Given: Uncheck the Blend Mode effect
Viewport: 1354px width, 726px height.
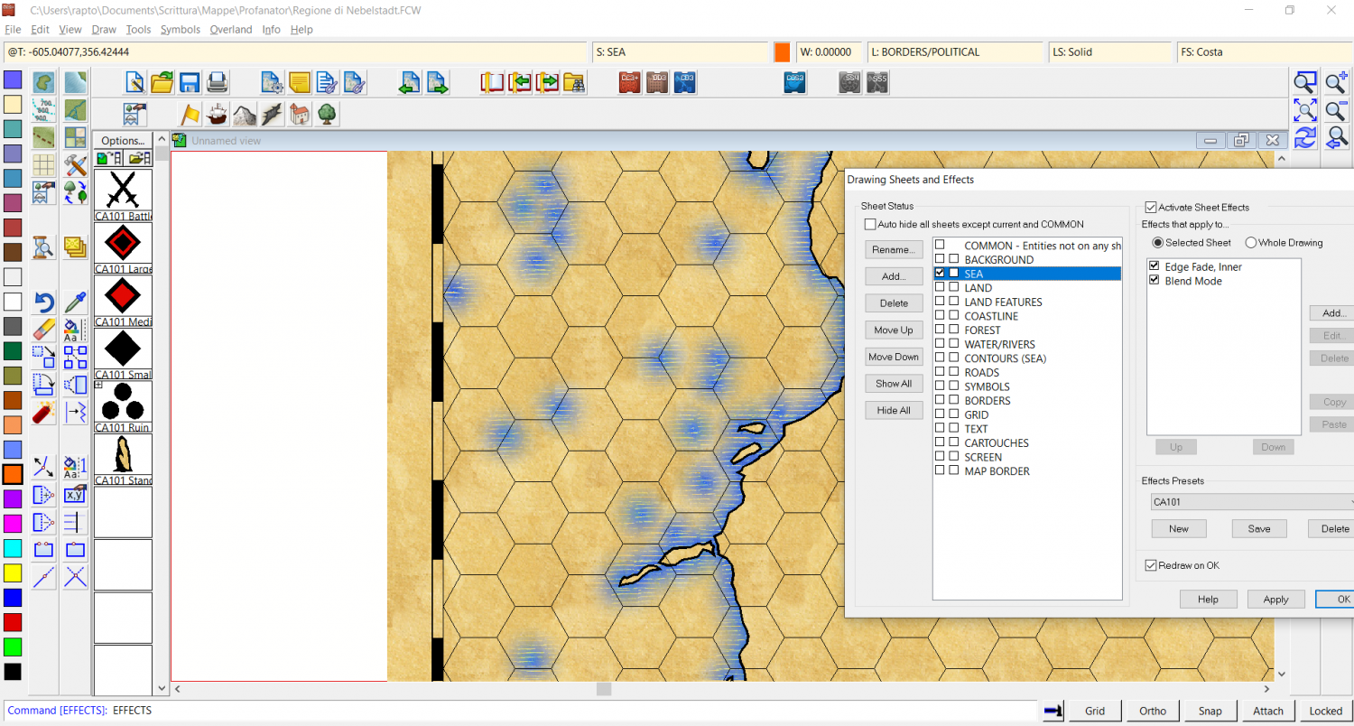Looking at the screenshot, I should pyautogui.click(x=1155, y=281).
